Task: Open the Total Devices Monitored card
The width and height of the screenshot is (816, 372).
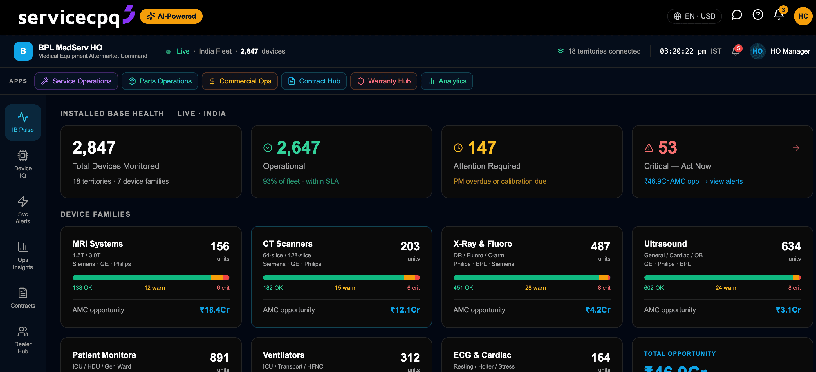Action: click(151, 162)
